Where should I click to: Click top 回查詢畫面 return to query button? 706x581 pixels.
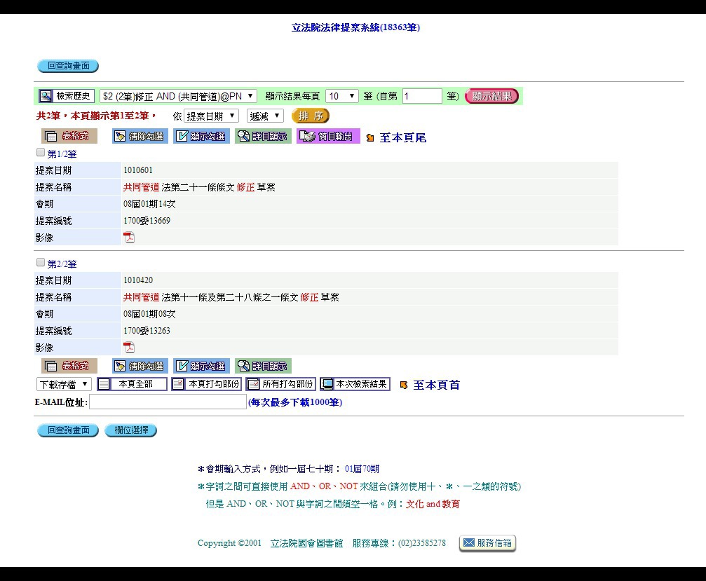(x=68, y=66)
